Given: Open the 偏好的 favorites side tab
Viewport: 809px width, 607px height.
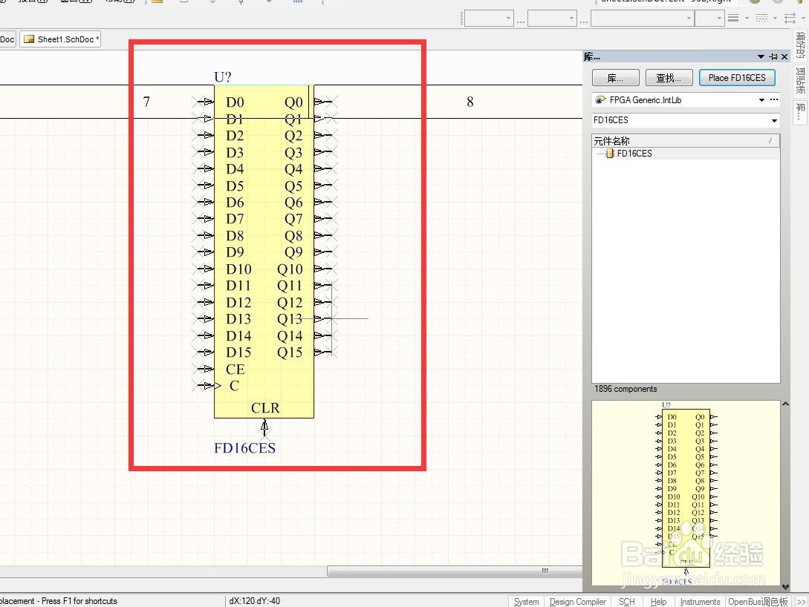Looking at the screenshot, I should click(x=799, y=45).
